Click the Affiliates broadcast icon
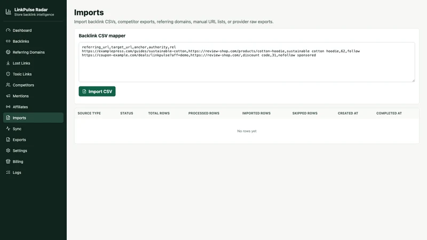 8,107
